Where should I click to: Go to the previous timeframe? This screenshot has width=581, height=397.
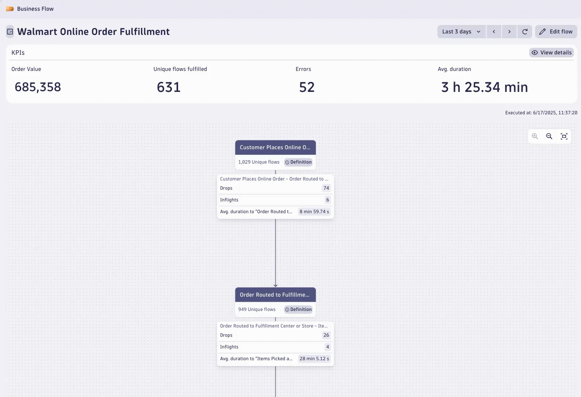pyautogui.click(x=494, y=32)
